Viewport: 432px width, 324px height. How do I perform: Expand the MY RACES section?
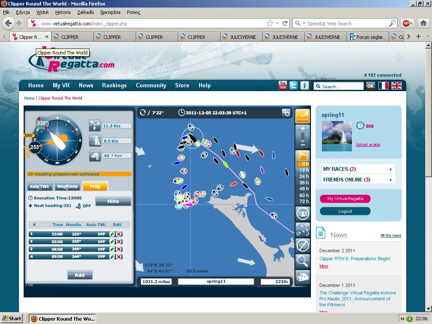tap(390, 169)
